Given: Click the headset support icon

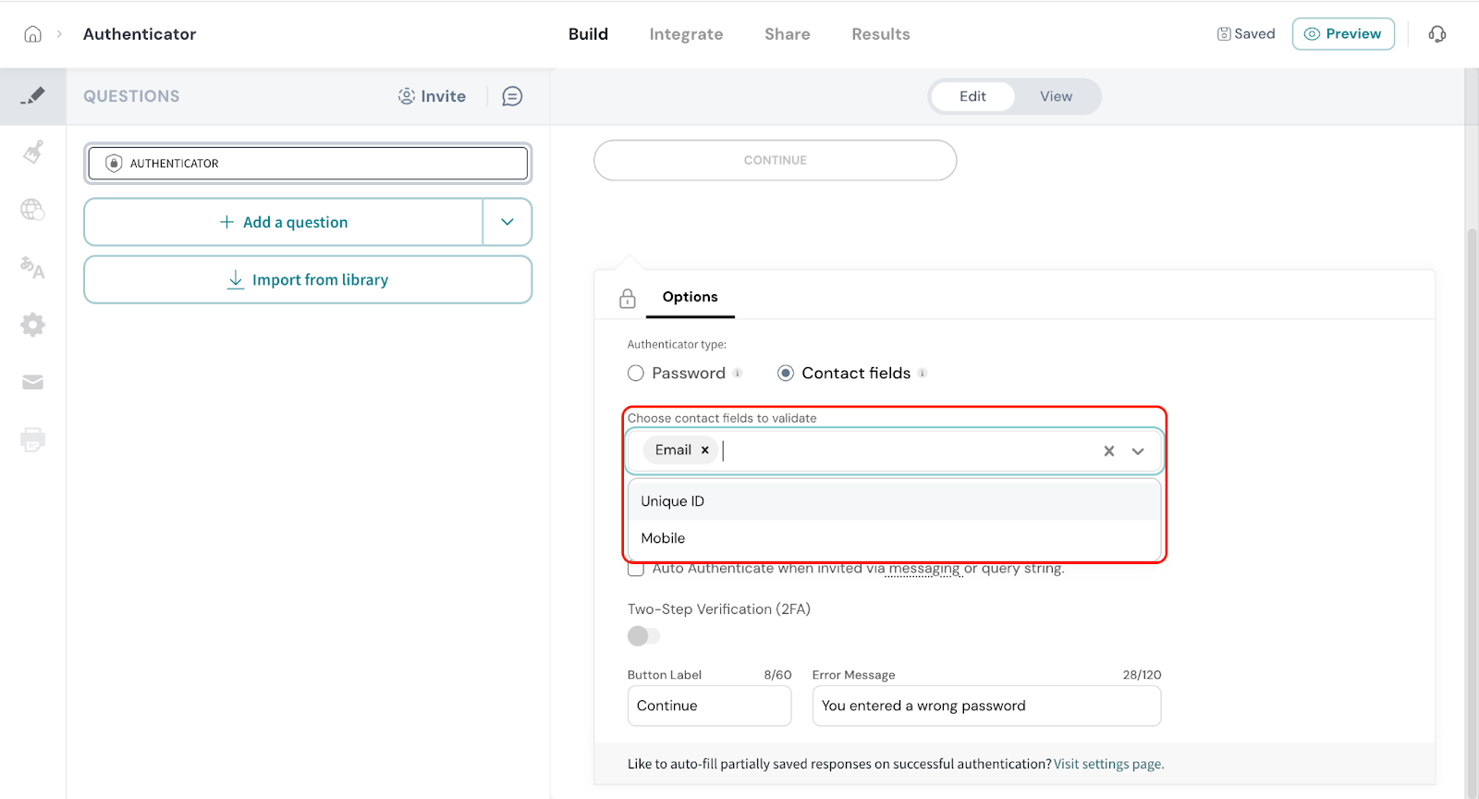Looking at the screenshot, I should coord(1436,34).
